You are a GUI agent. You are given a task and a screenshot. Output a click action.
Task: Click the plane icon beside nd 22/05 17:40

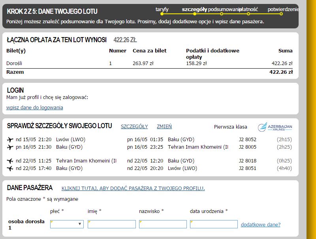point(10,168)
